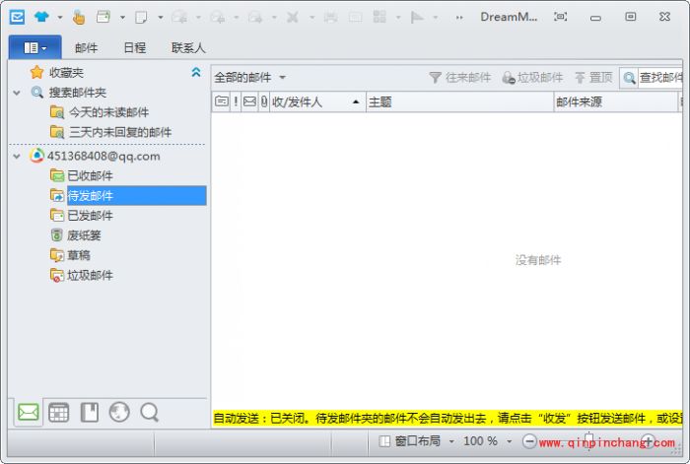Open the 垃圾邮件 junk folder in tree

point(90,275)
